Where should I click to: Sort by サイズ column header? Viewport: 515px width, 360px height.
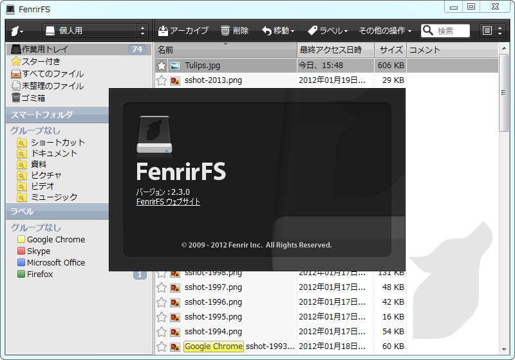tap(391, 50)
